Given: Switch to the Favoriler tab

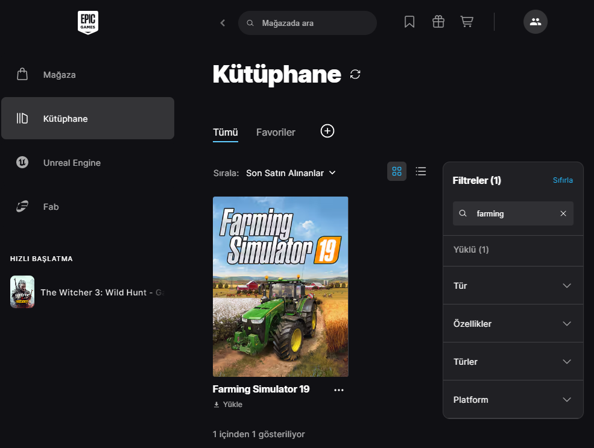Looking at the screenshot, I should click(276, 132).
